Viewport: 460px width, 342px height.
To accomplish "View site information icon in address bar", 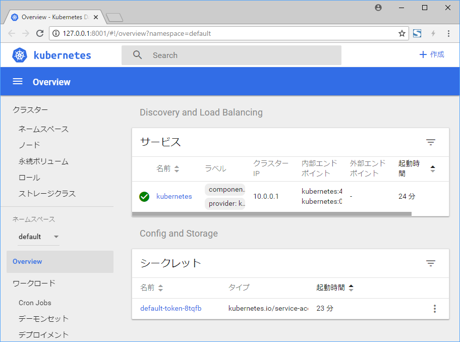I will pos(55,33).
